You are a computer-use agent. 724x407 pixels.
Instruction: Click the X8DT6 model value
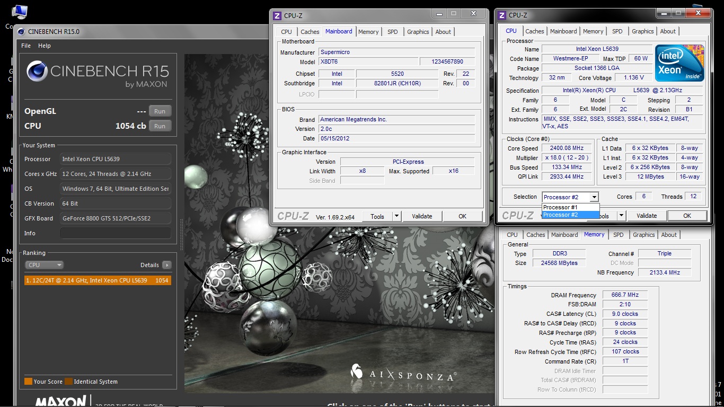368,61
